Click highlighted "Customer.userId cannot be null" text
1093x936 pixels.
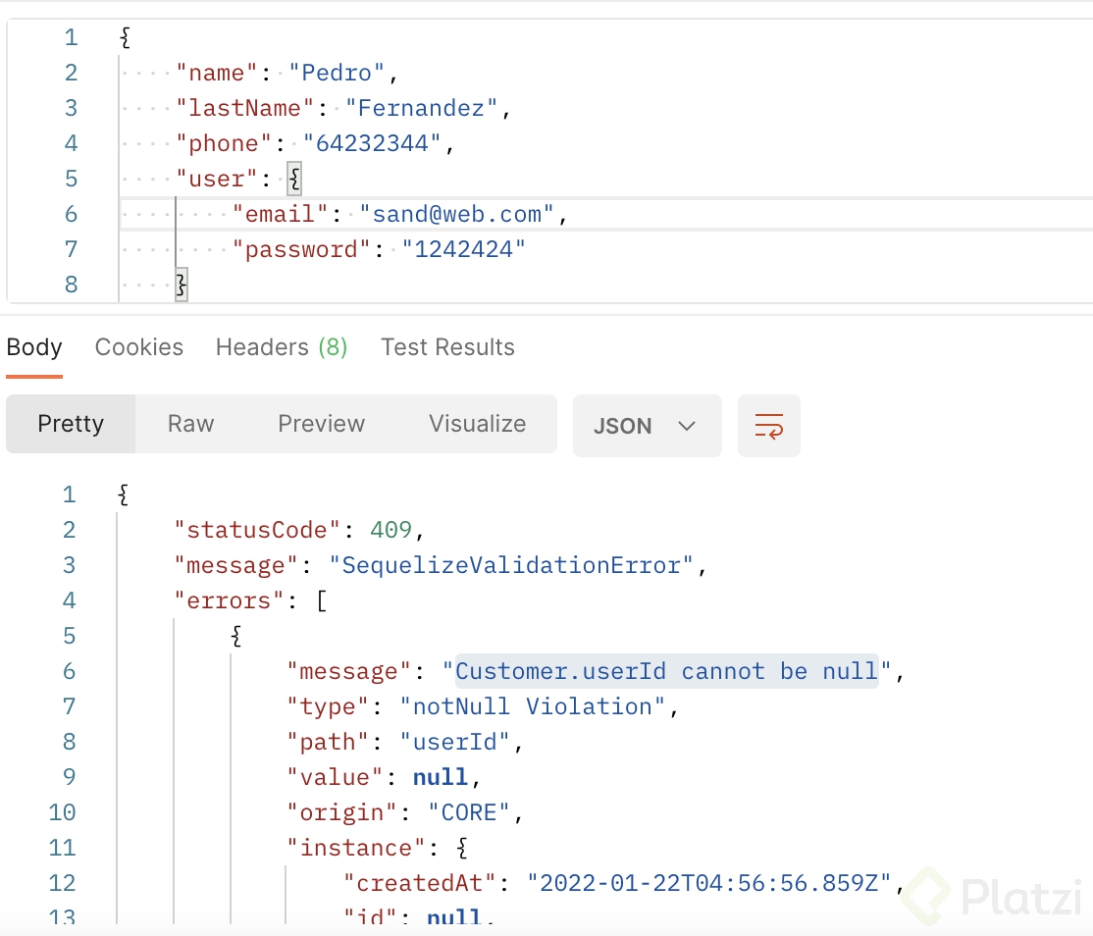click(x=666, y=671)
